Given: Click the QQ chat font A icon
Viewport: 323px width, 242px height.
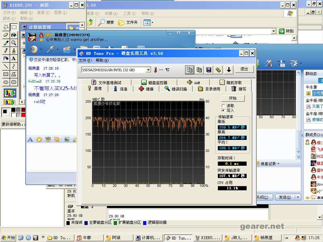Looking at the screenshot, I should click(30, 140).
